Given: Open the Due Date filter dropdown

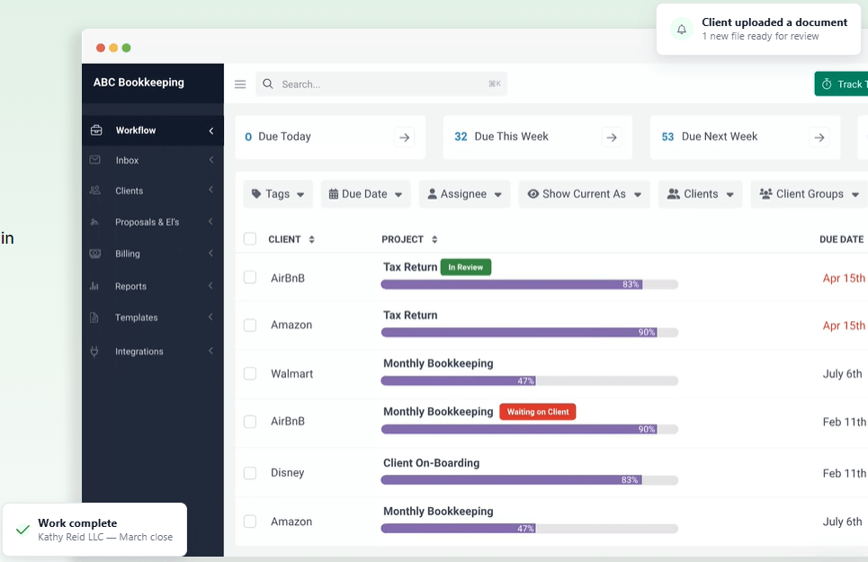Looking at the screenshot, I should point(366,194).
